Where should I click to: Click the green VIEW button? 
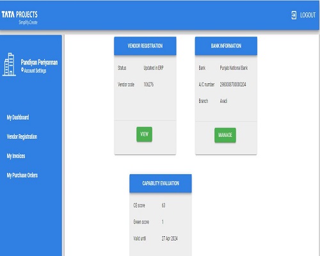(x=144, y=134)
